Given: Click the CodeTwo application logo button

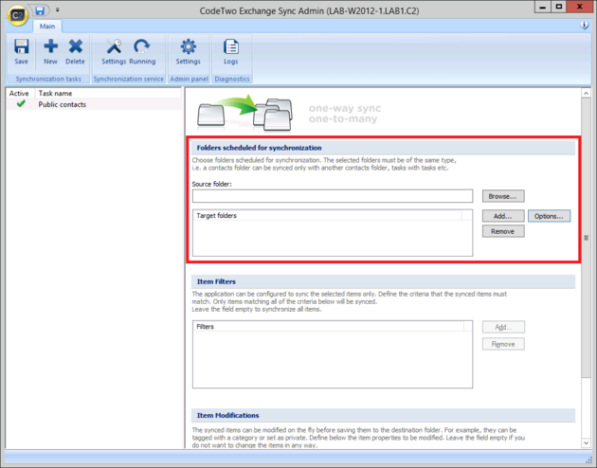Looking at the screenshot, I should click(x=17, y=15).
